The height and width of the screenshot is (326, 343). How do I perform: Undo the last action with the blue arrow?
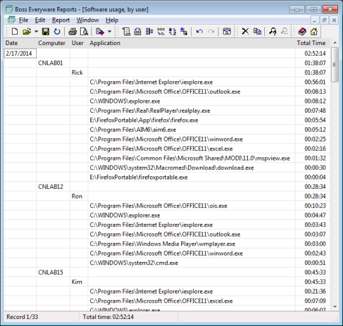point(199,32)
